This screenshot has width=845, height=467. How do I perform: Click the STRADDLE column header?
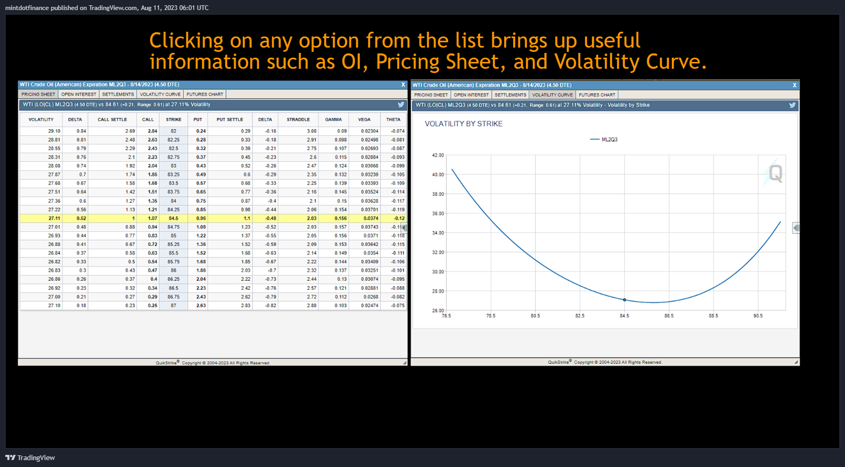coord(298,120)
